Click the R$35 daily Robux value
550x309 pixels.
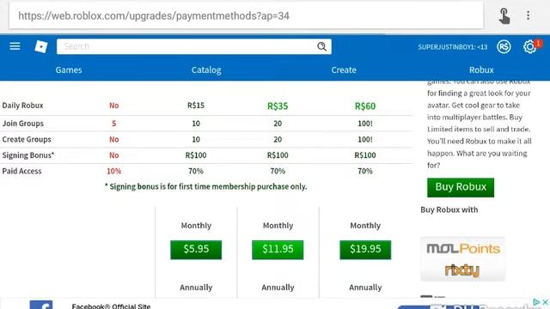[278, 106]
